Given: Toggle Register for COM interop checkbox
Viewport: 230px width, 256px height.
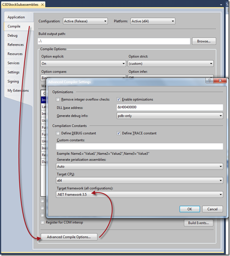Looking at the screenshot, I should click(x=42, y=222).
